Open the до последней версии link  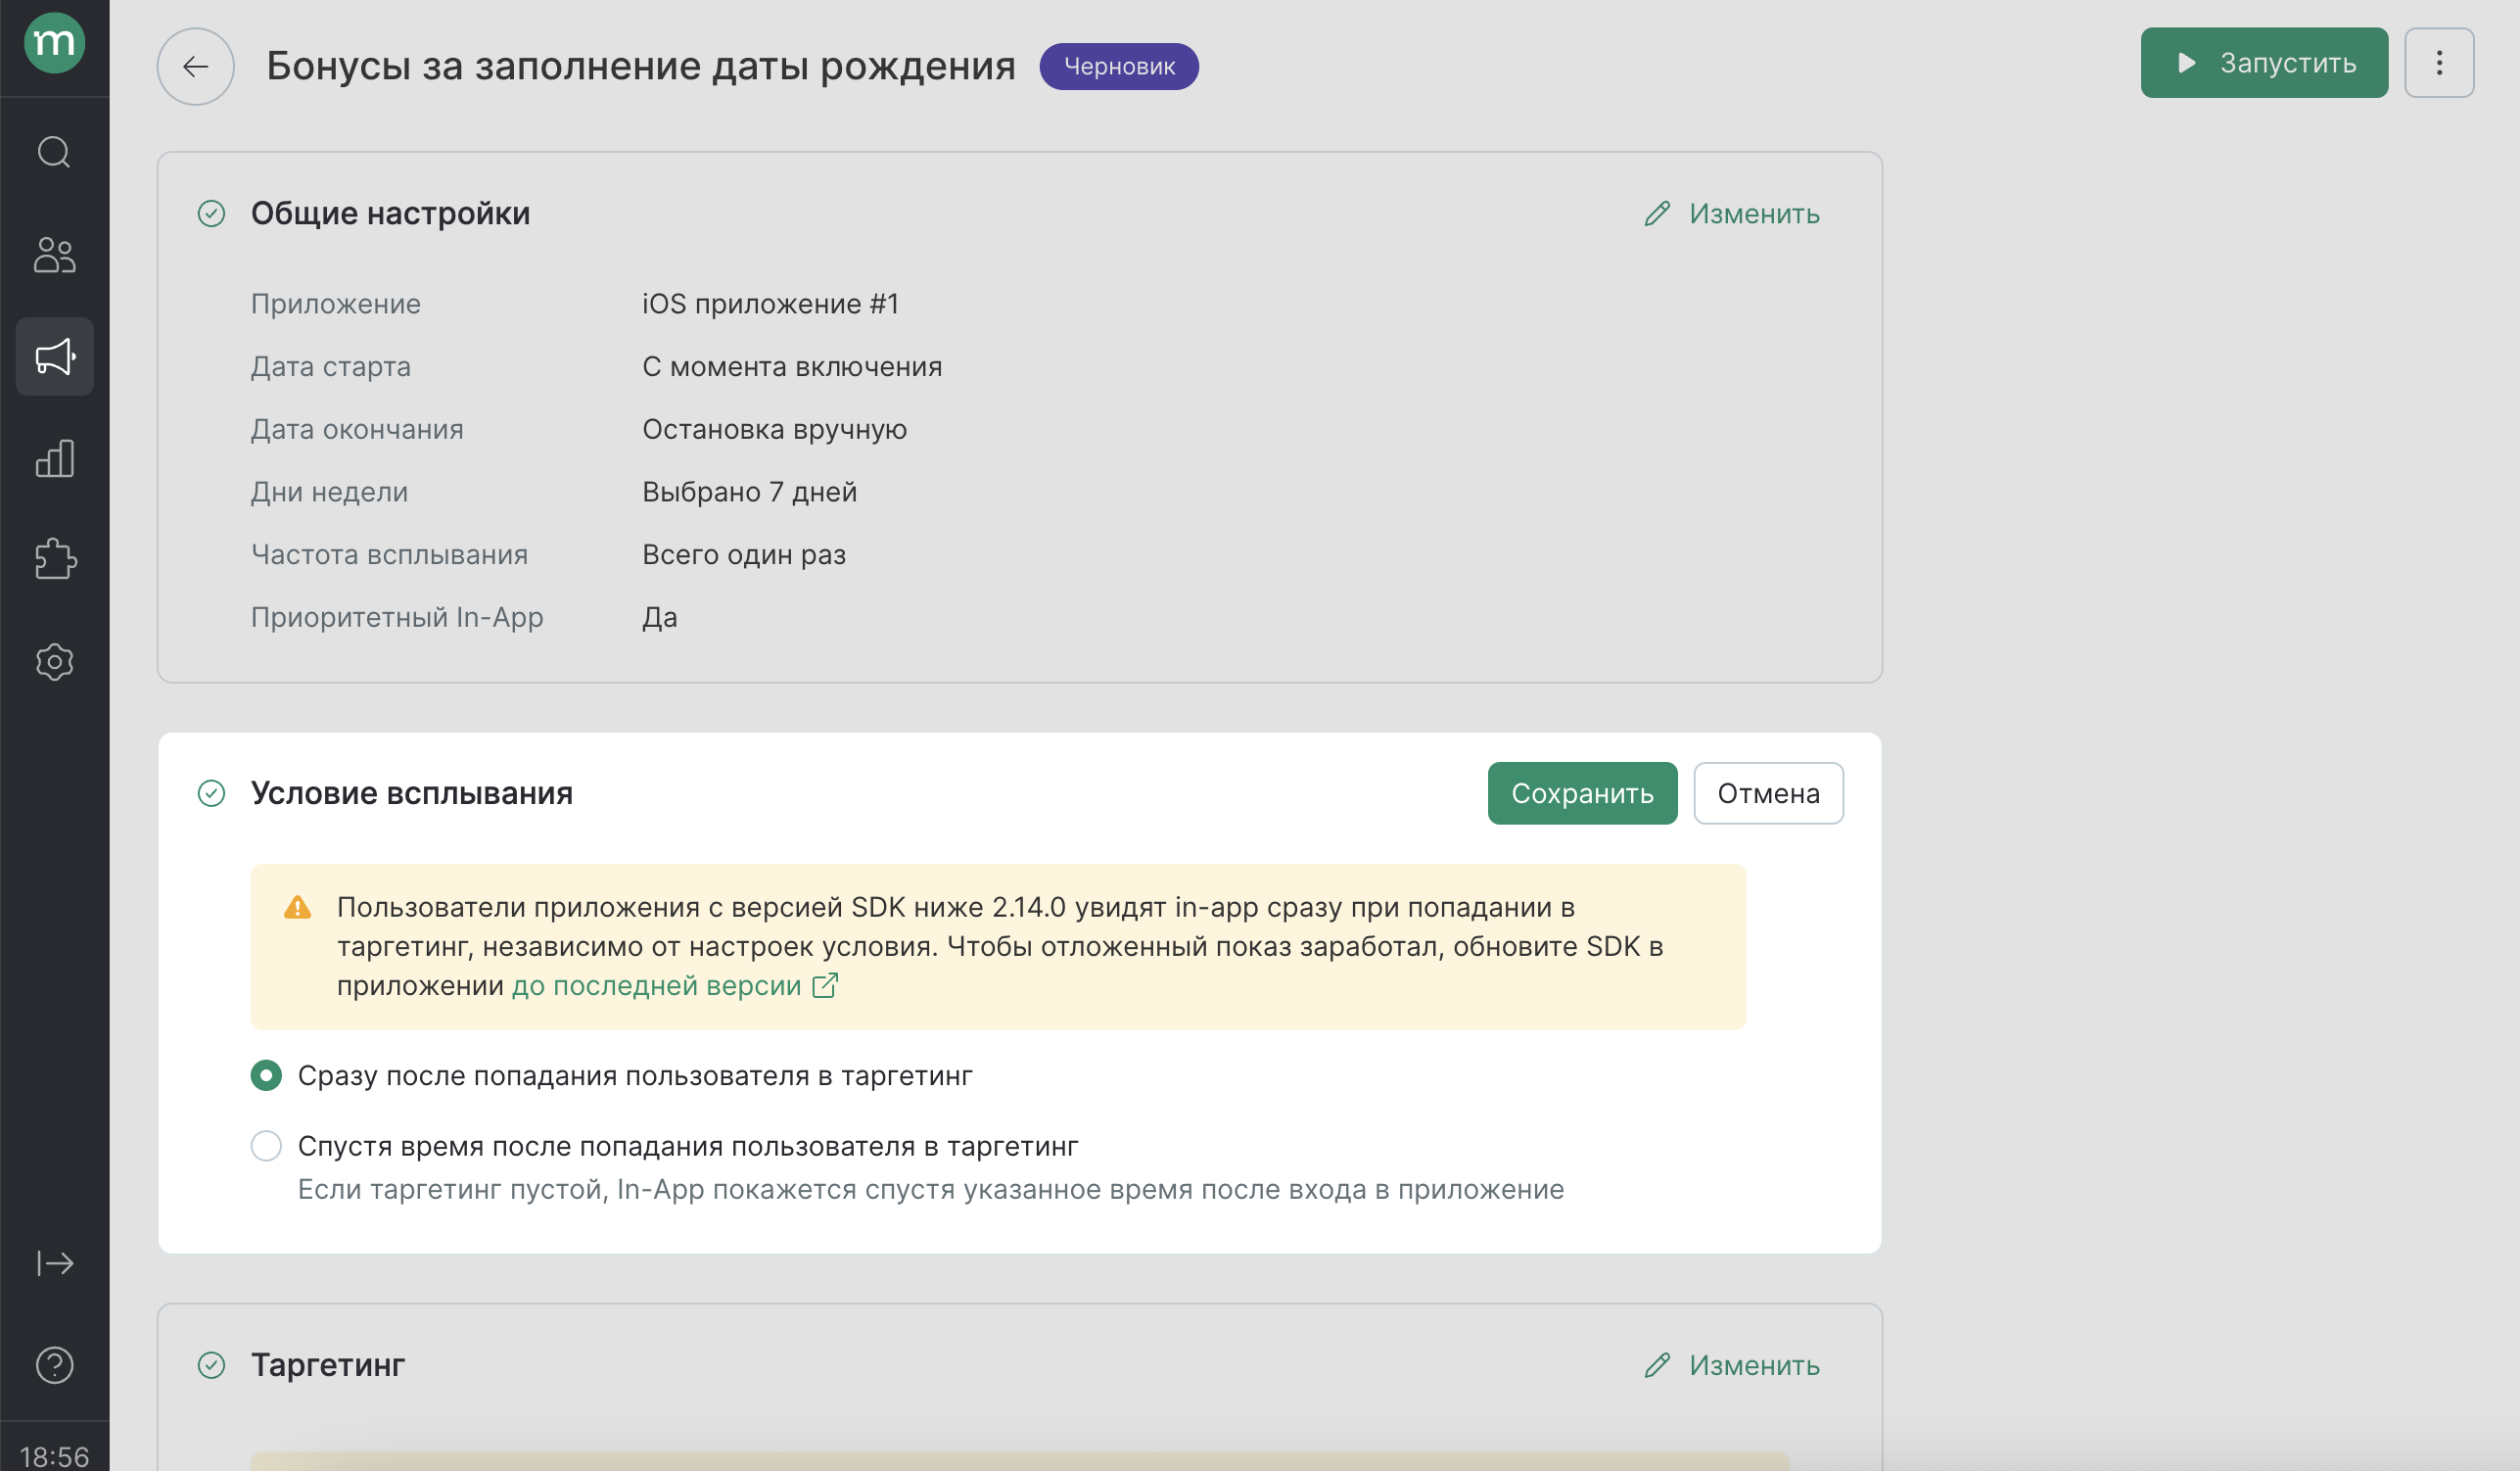pyautogui.click(x=656, y=985)
